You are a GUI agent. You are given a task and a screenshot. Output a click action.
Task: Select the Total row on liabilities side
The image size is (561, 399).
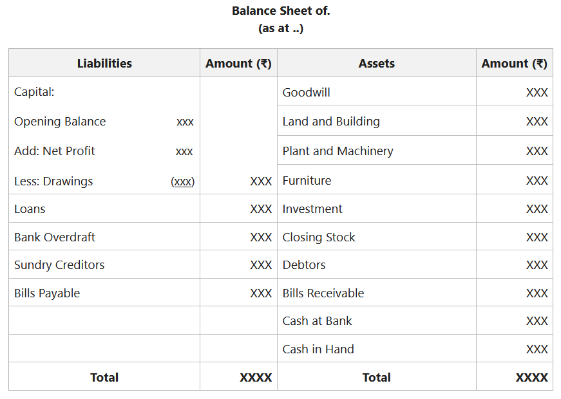pyautogui.click(x=104, y=377)
